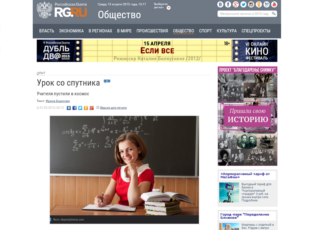The image size is (311, 230).
Task: Open the comments bubble next to the headline
Action: click(107, 81)
